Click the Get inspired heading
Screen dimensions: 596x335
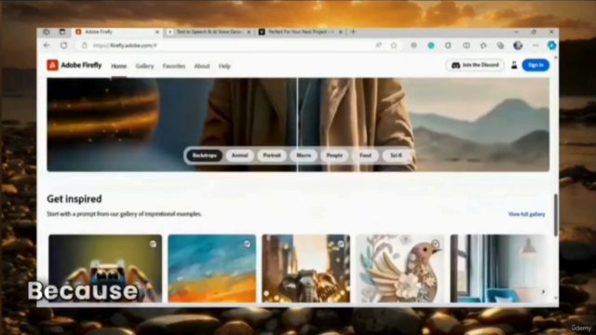click(x=74, y=199)
